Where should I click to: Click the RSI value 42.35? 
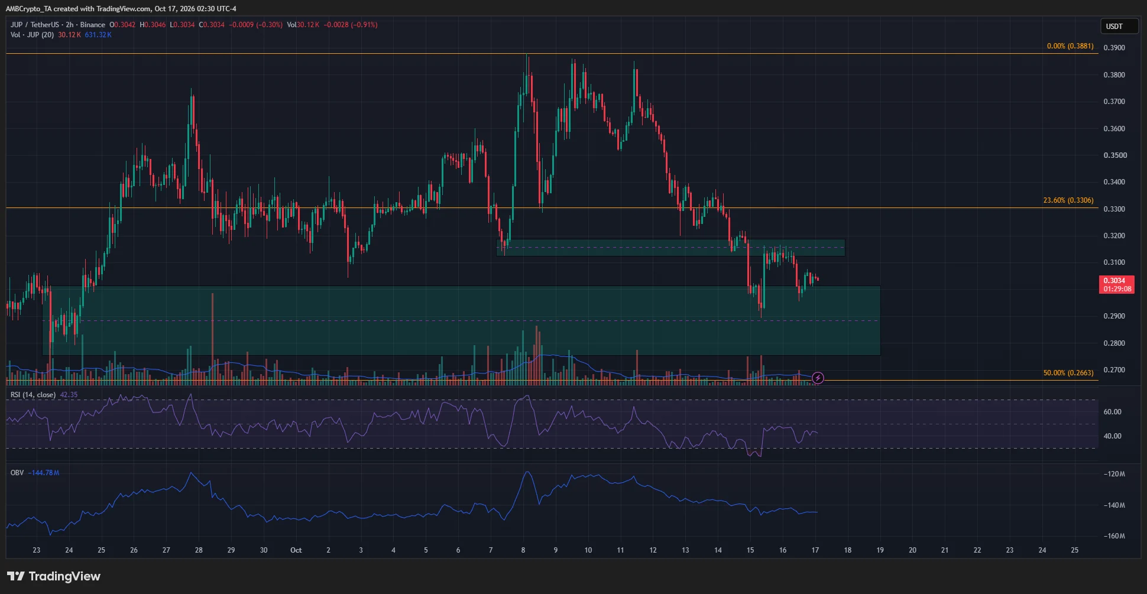(69, 395)
